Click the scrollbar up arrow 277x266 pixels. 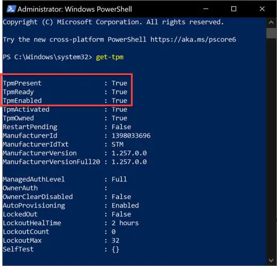point(271,22)
